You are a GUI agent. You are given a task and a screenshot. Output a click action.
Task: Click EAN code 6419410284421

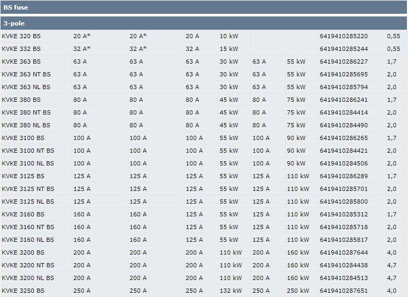tap(344, 151)
